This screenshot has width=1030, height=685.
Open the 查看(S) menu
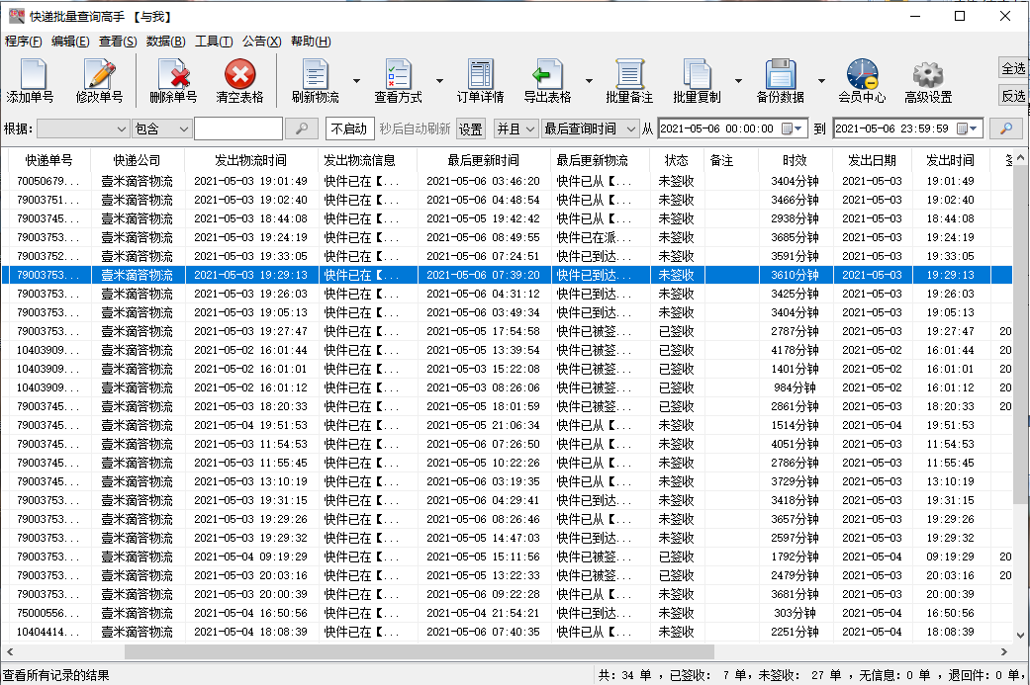[118, 42]
